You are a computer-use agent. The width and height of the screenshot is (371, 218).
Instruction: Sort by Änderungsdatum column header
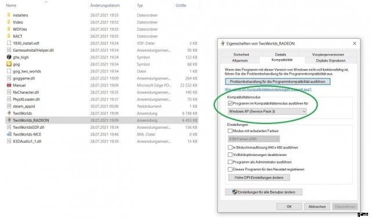(x=105, y=5)
